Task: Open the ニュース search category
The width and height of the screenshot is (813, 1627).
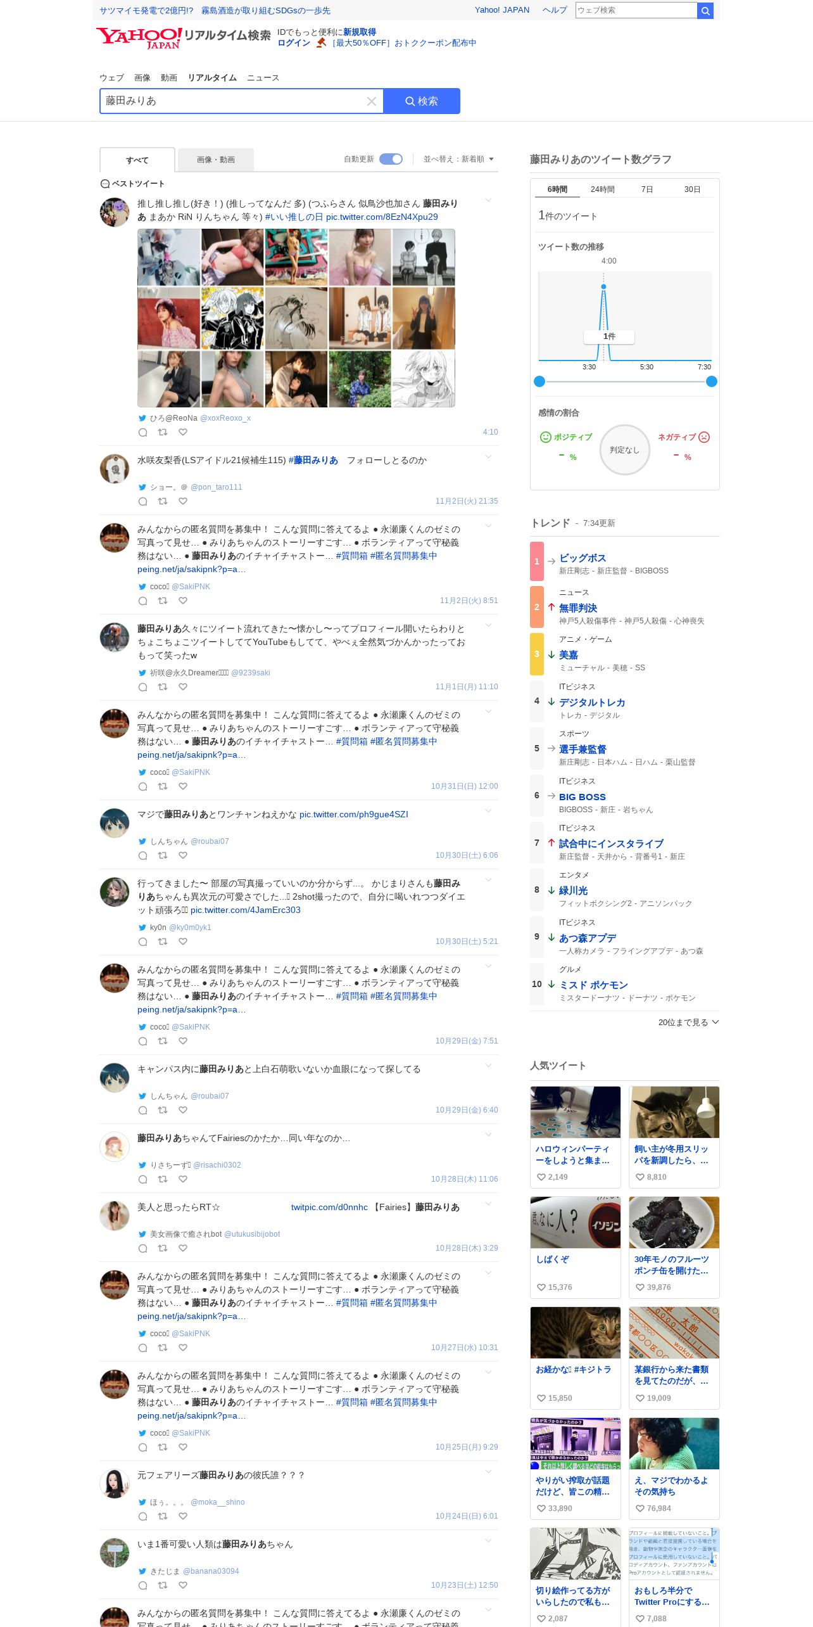Action: click(263, 78)
